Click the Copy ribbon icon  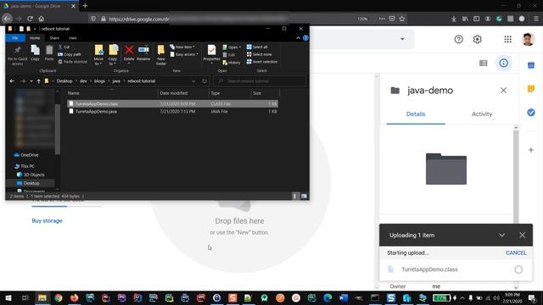point(35,53)
